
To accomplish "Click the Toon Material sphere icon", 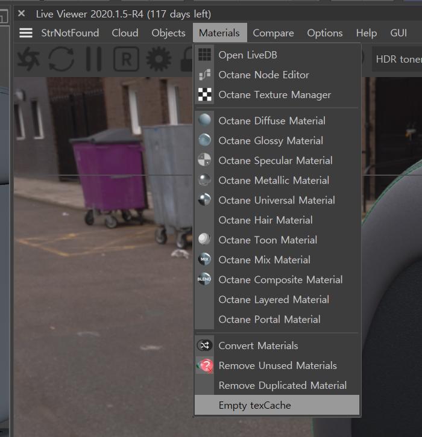I will tap(204, 240).
